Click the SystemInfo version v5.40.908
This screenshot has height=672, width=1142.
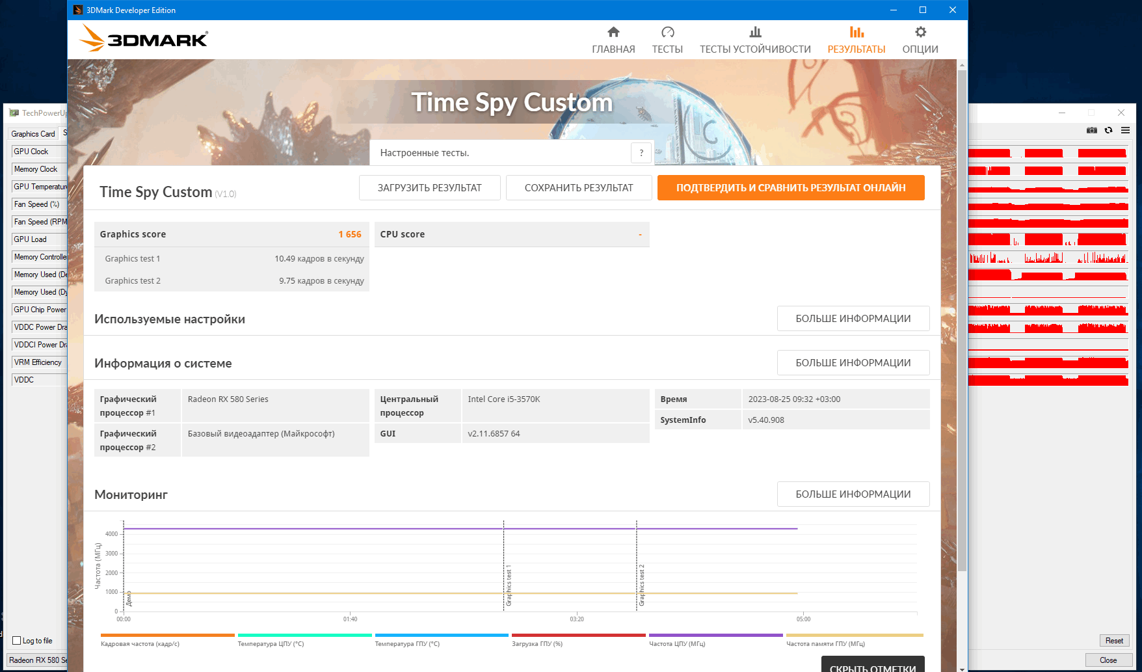coord(766,420)
